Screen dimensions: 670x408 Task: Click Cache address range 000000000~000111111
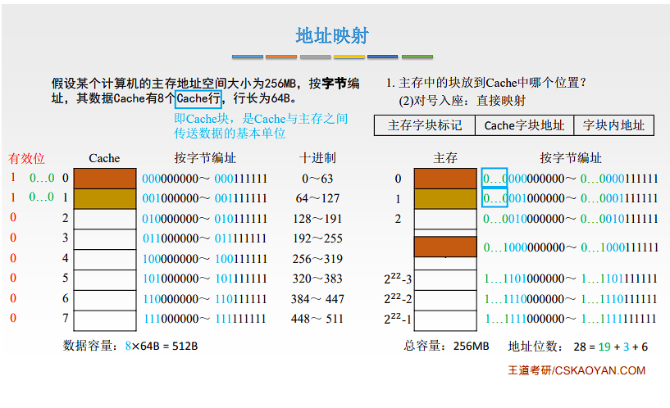click(205, 179)
